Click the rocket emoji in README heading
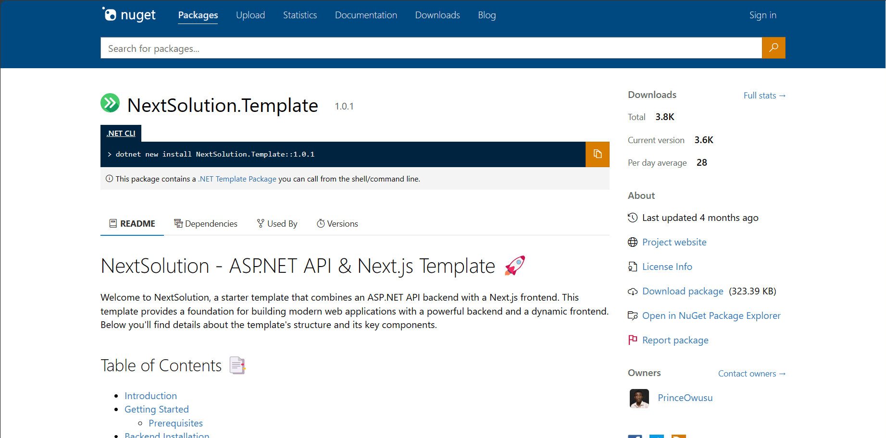Screen dimensions: 886x438 pos(515,266)
